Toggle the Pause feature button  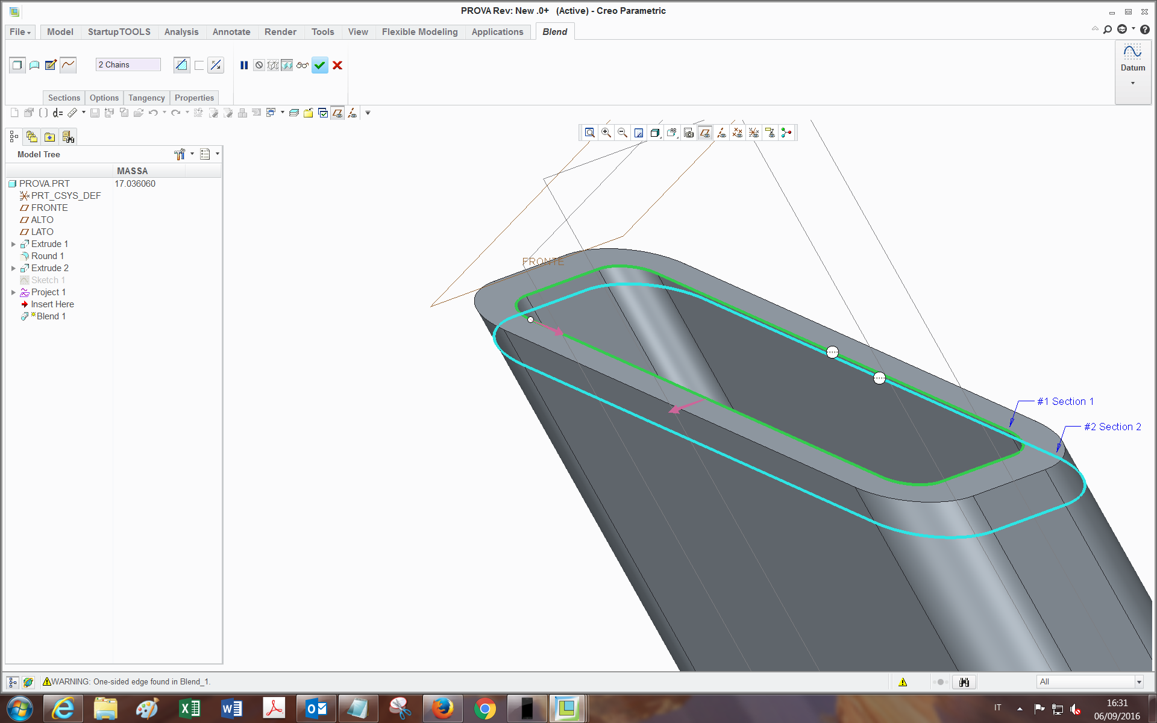(x=244, y=65)
